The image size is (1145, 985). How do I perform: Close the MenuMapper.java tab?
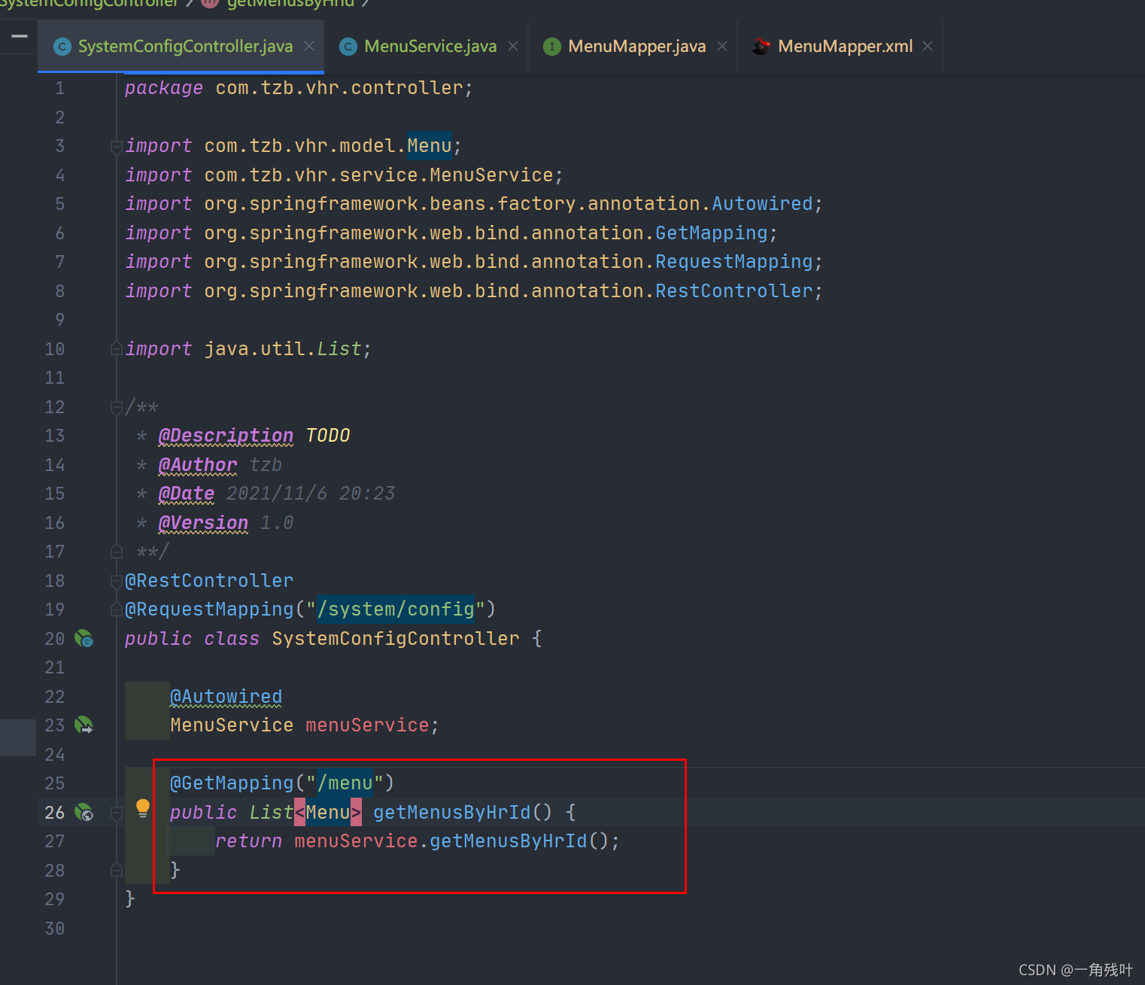point(722,46)
